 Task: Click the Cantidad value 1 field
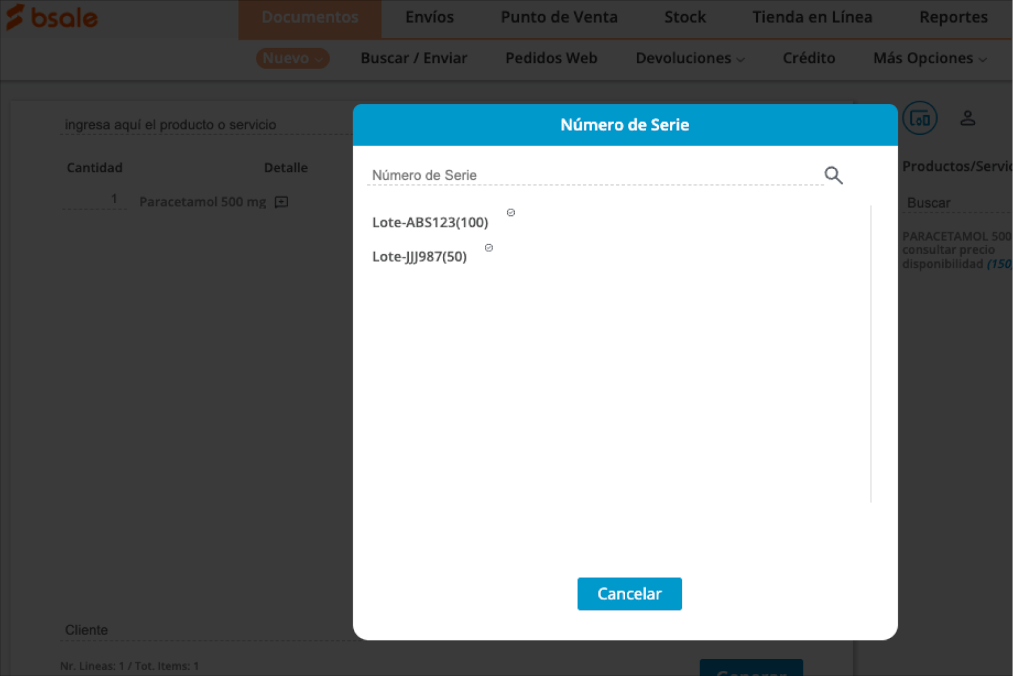pos(94,199)
